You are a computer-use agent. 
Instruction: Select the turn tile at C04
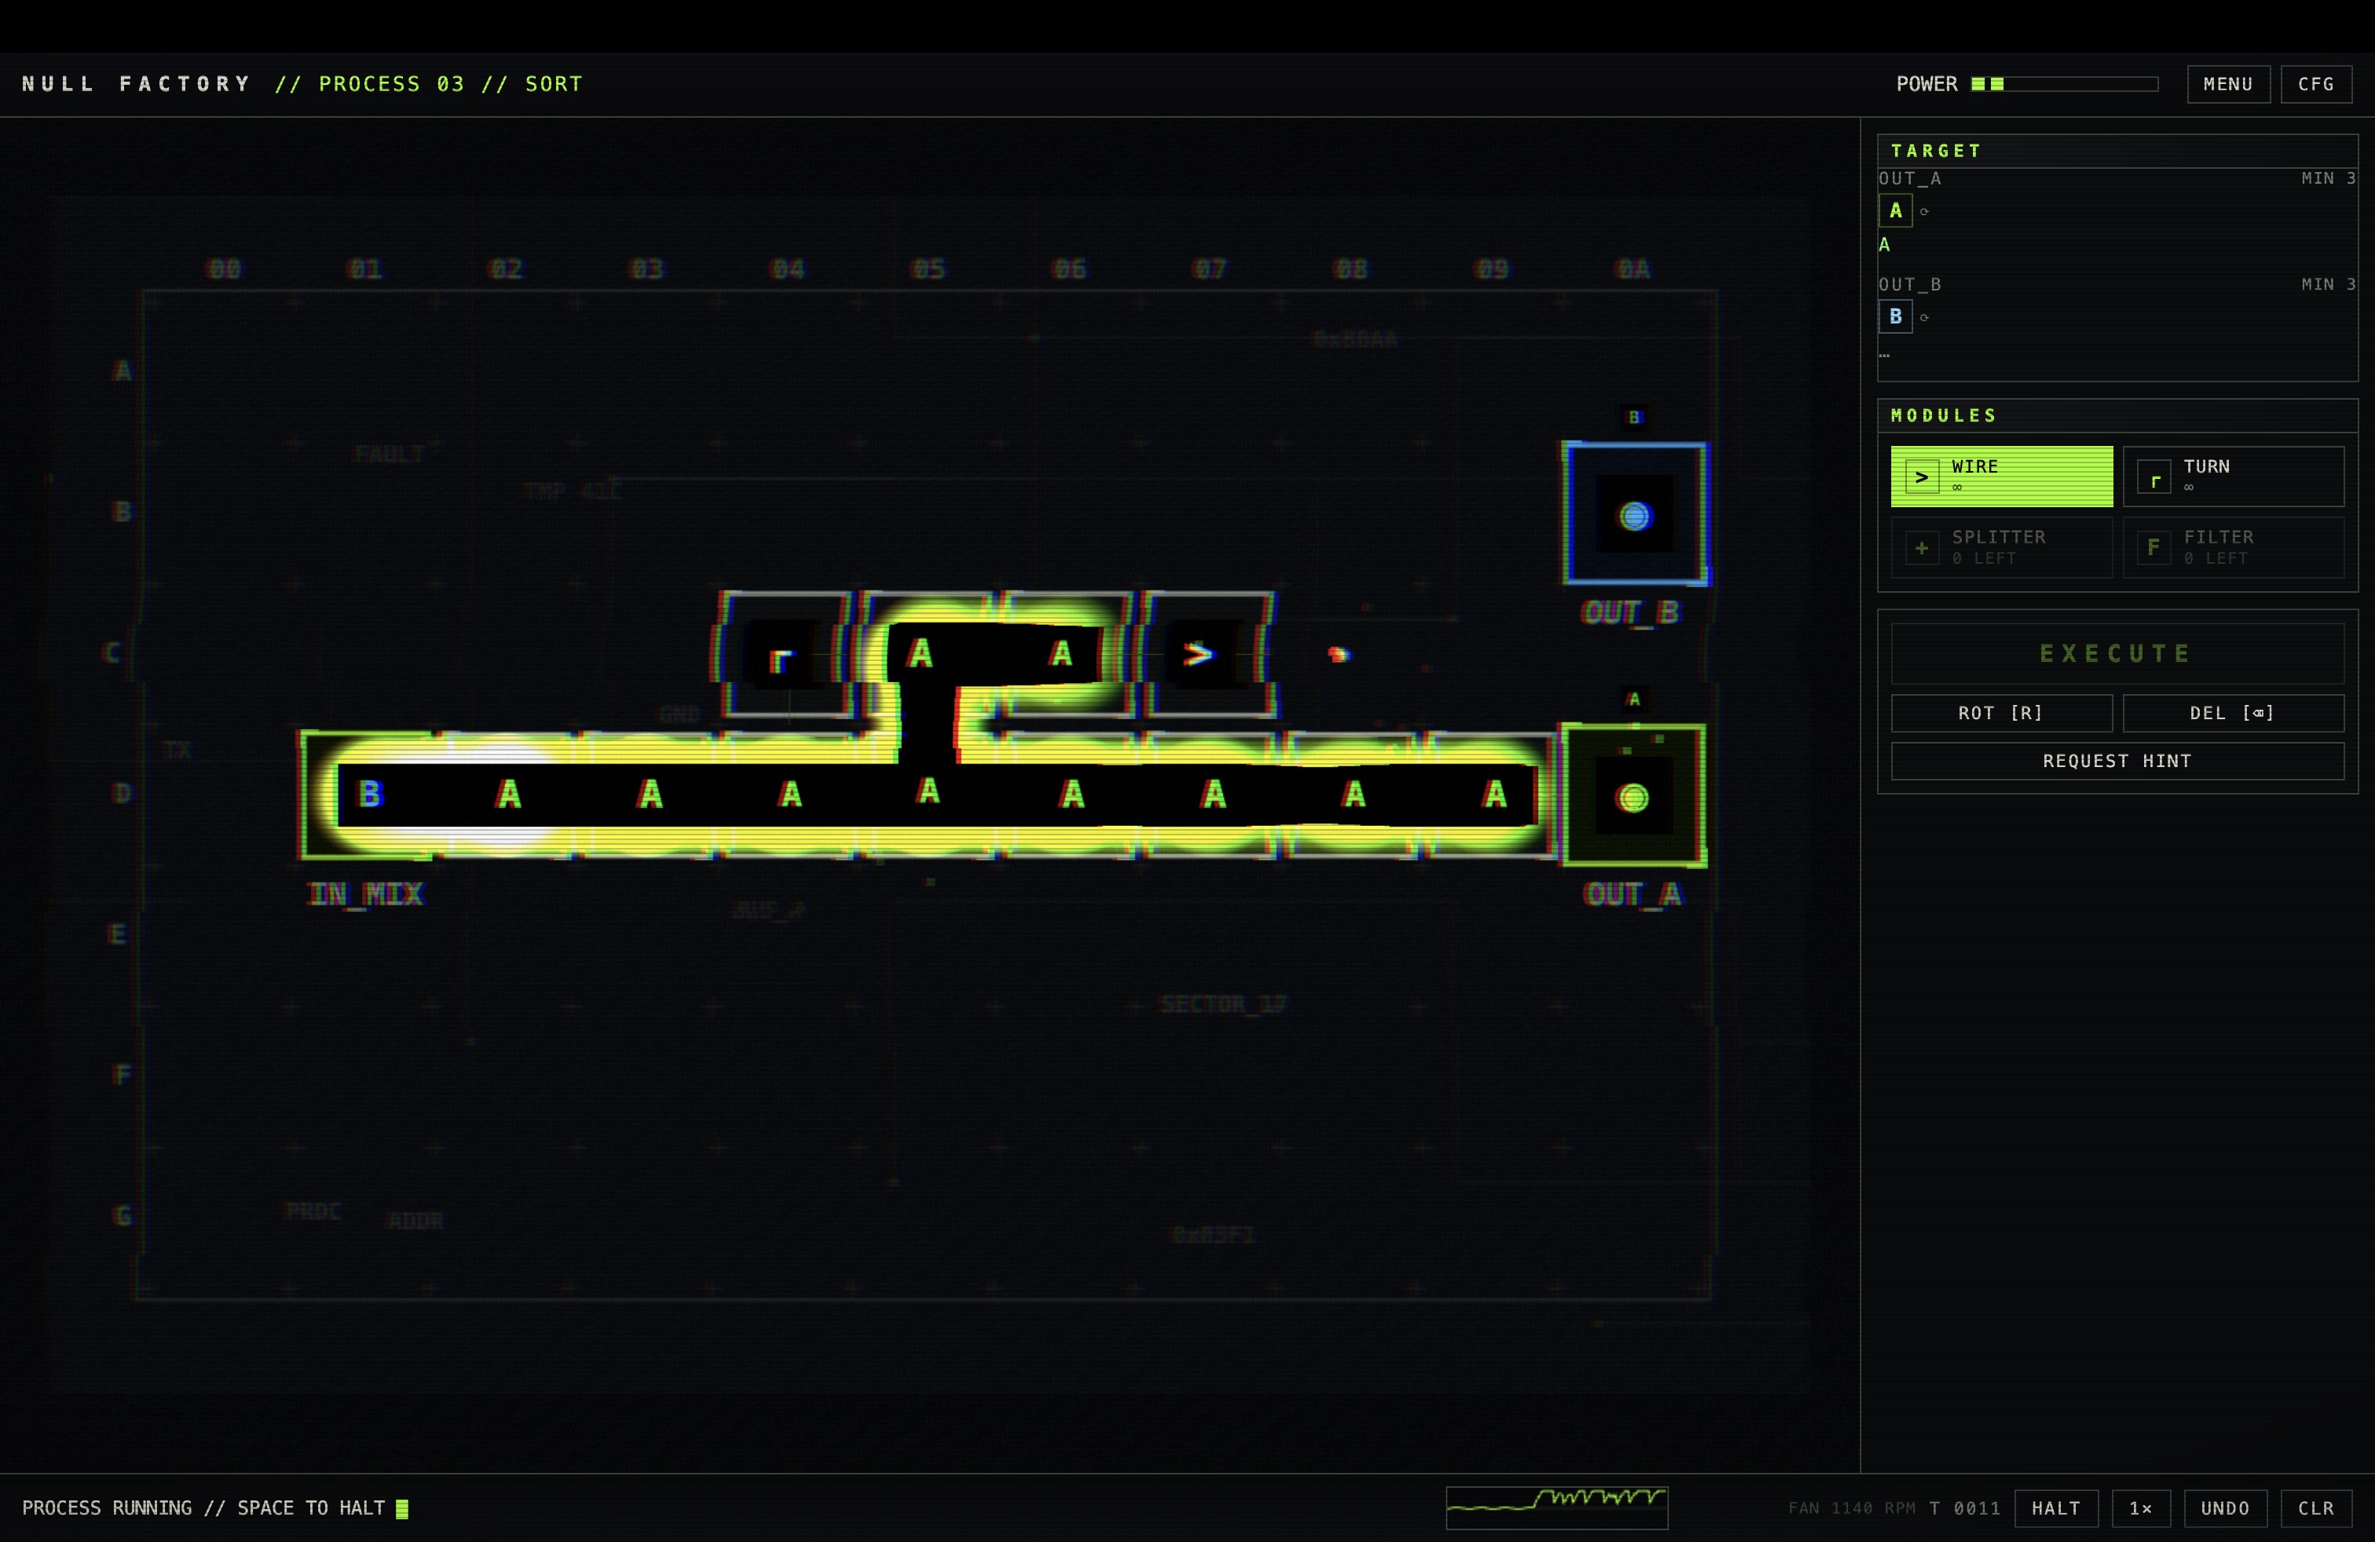point(785,654)
